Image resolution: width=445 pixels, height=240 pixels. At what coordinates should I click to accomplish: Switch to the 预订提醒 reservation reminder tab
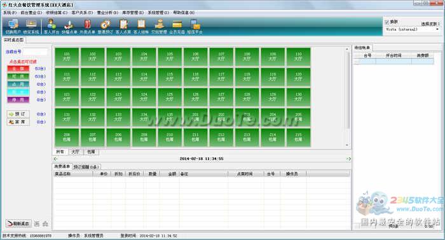point(86,167)
